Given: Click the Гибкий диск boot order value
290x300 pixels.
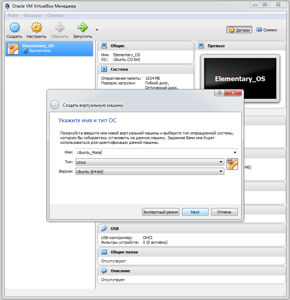Looking at the screenshot, I should pyautogui.click(x=157, y=83).
